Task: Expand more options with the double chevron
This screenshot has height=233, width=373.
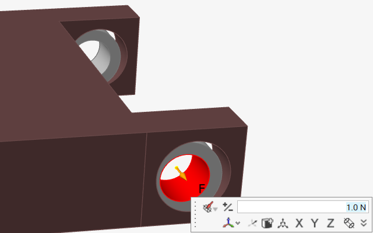Action: tap(364, 223)
